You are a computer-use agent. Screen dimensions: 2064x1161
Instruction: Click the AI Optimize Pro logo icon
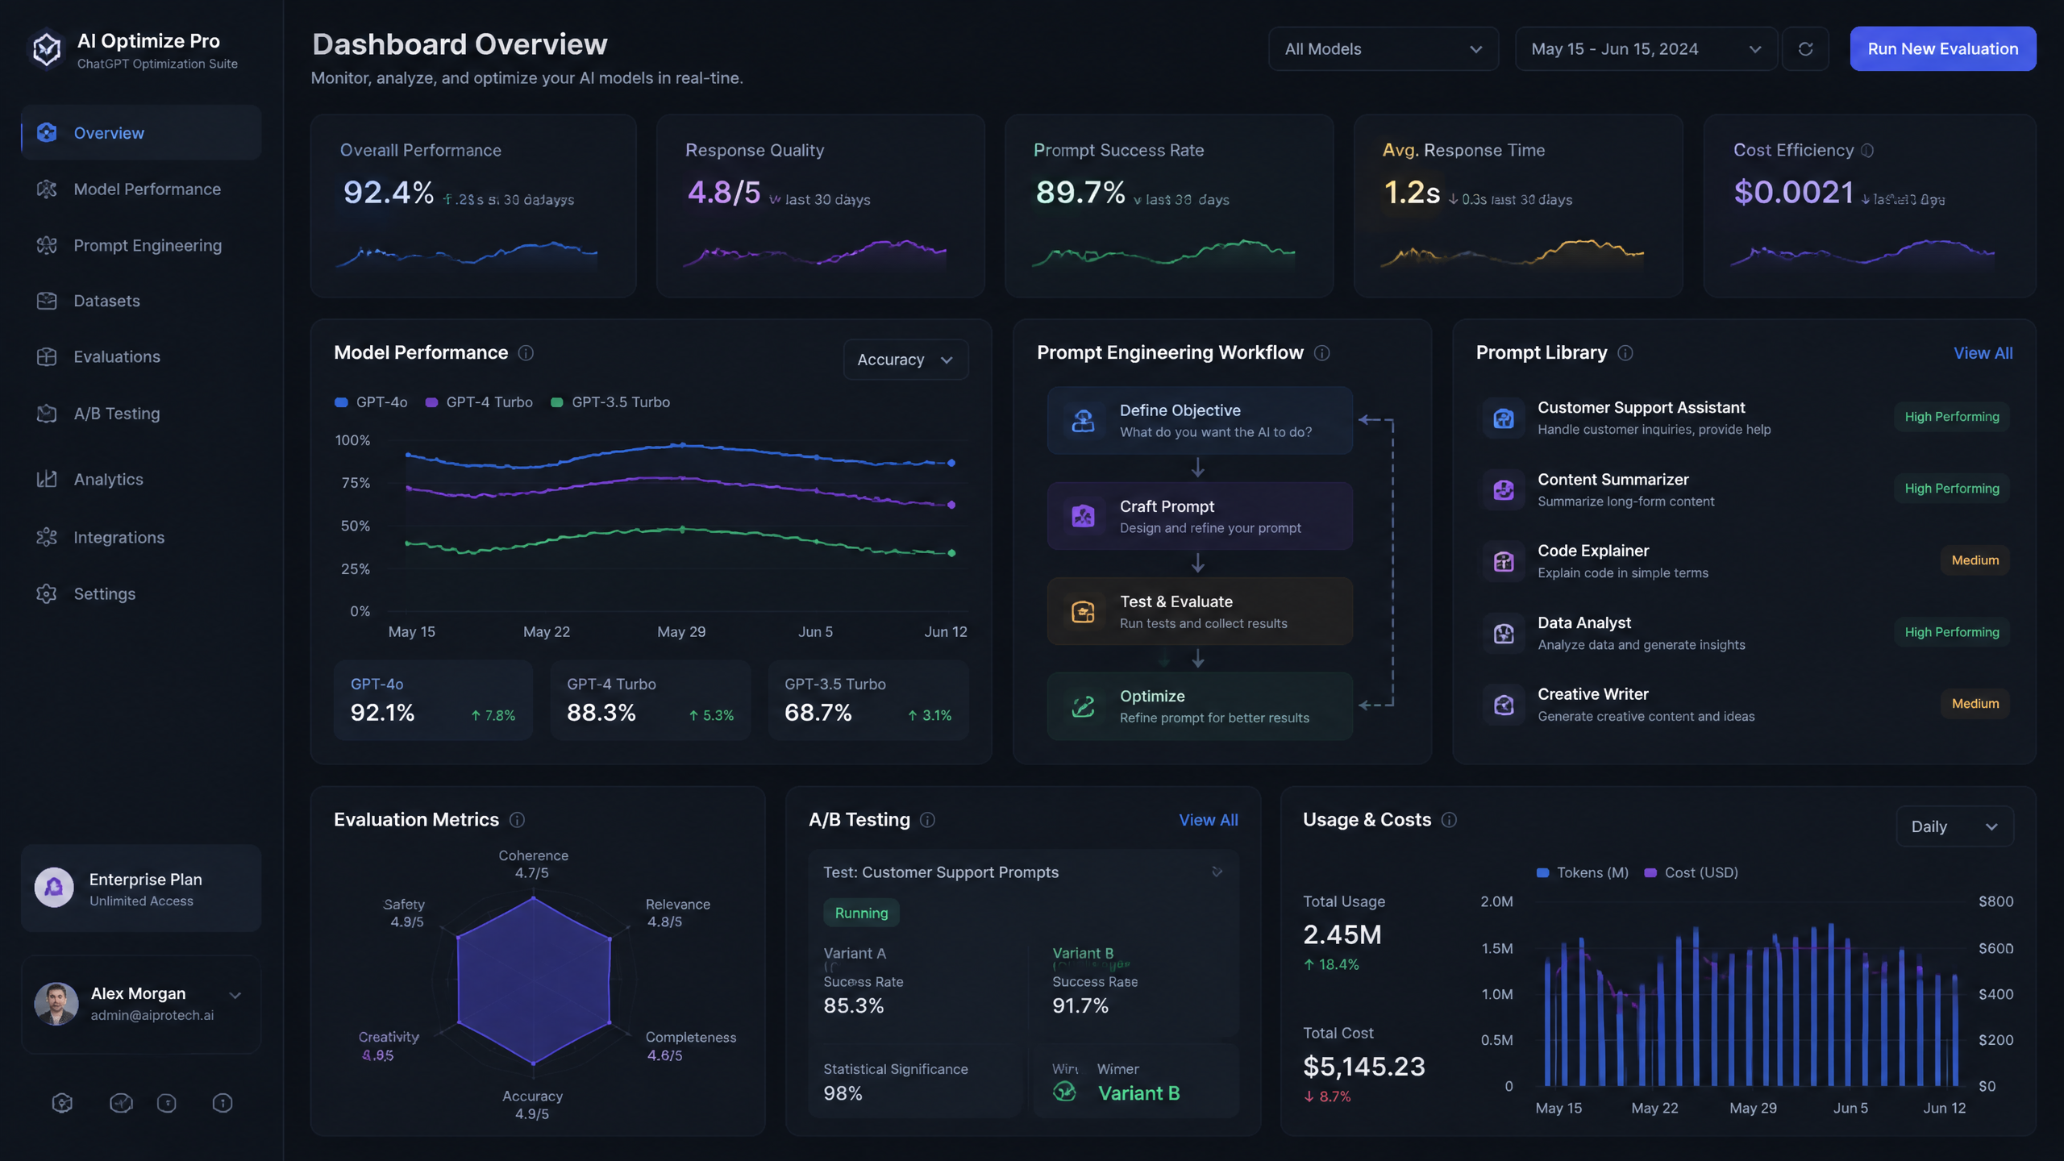pyautogui.click(x=47, y=49)
